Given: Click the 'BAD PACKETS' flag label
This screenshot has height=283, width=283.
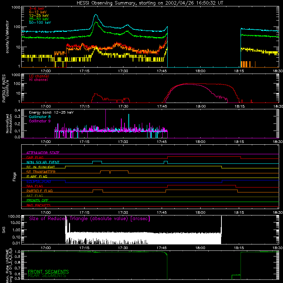Looking at the screenshot, I should (x=39, y=205).
